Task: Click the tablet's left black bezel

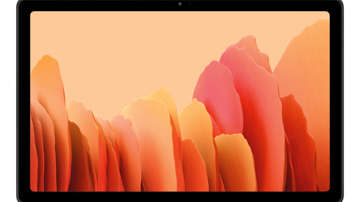Action: 23,101
